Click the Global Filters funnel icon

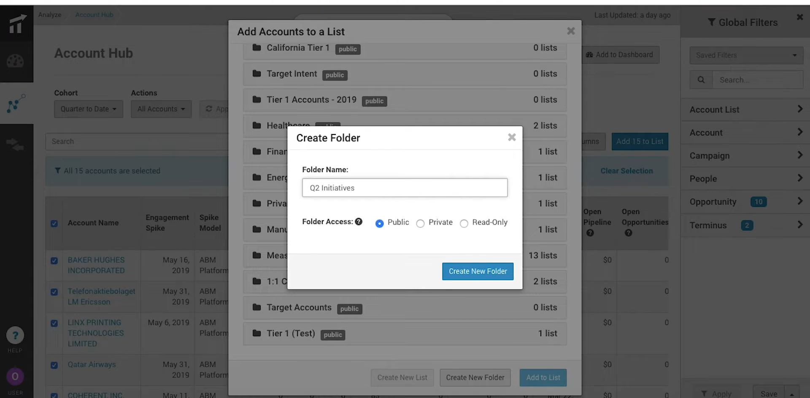pos(712,22)
